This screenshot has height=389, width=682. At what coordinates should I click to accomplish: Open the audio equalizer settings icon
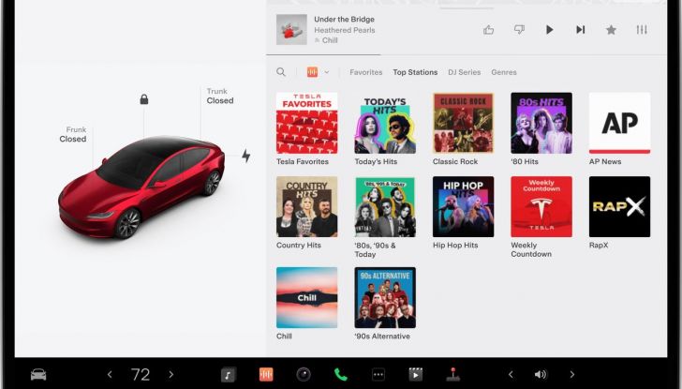pyautogui.click(x=642, y=30)
